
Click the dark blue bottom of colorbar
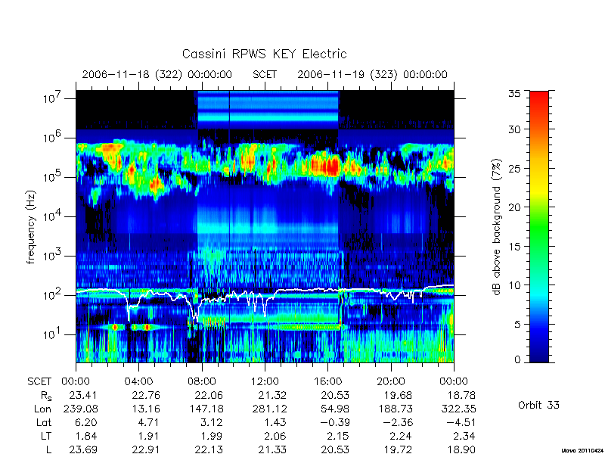coord(539,353)
